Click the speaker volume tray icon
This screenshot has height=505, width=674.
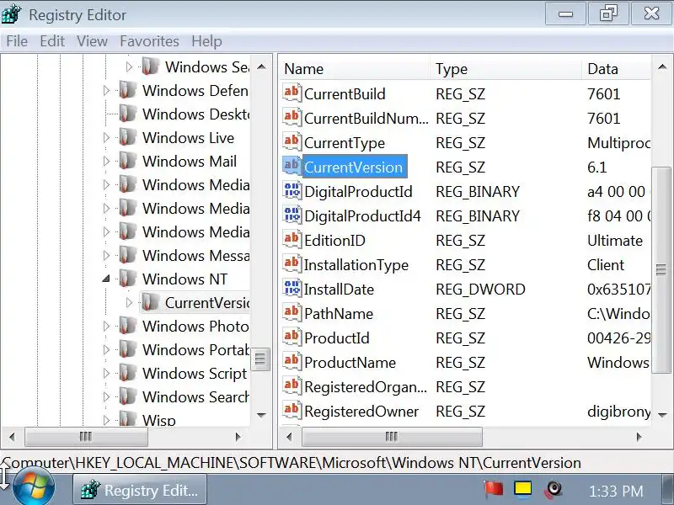[554, 490]
